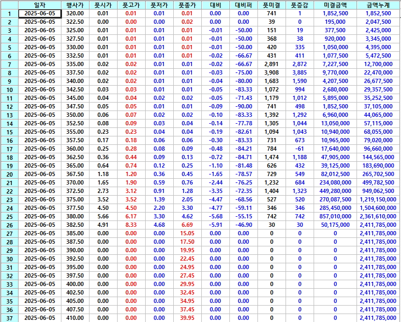This screenshot has height=322, width=401.
Task: Click the 일자 column header
Action: tap(40, 5)
